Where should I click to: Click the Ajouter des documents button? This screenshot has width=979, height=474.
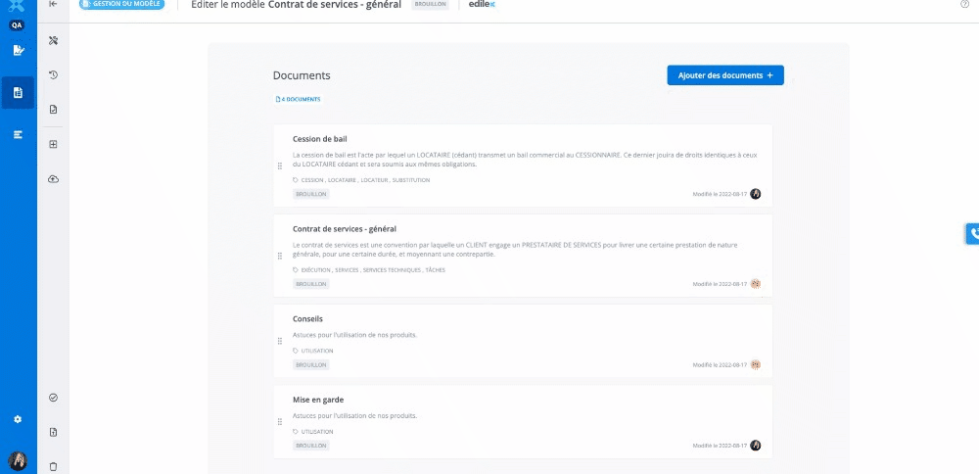724,75
